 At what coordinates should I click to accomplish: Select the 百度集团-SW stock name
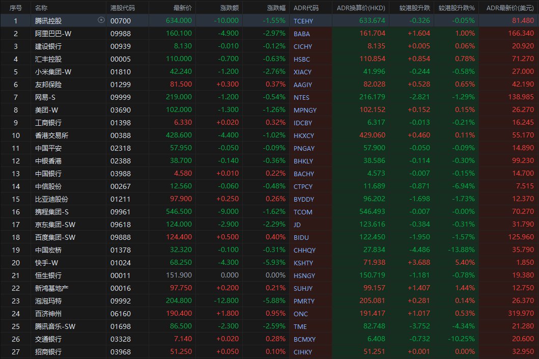[55, 237]
